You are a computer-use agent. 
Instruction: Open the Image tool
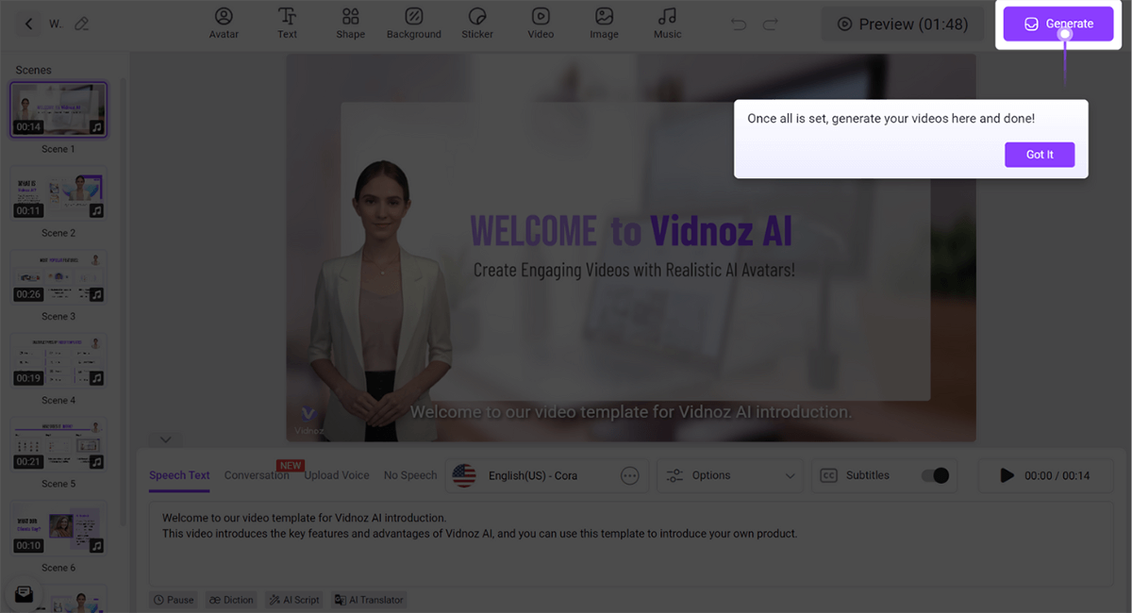pos(604,24)
